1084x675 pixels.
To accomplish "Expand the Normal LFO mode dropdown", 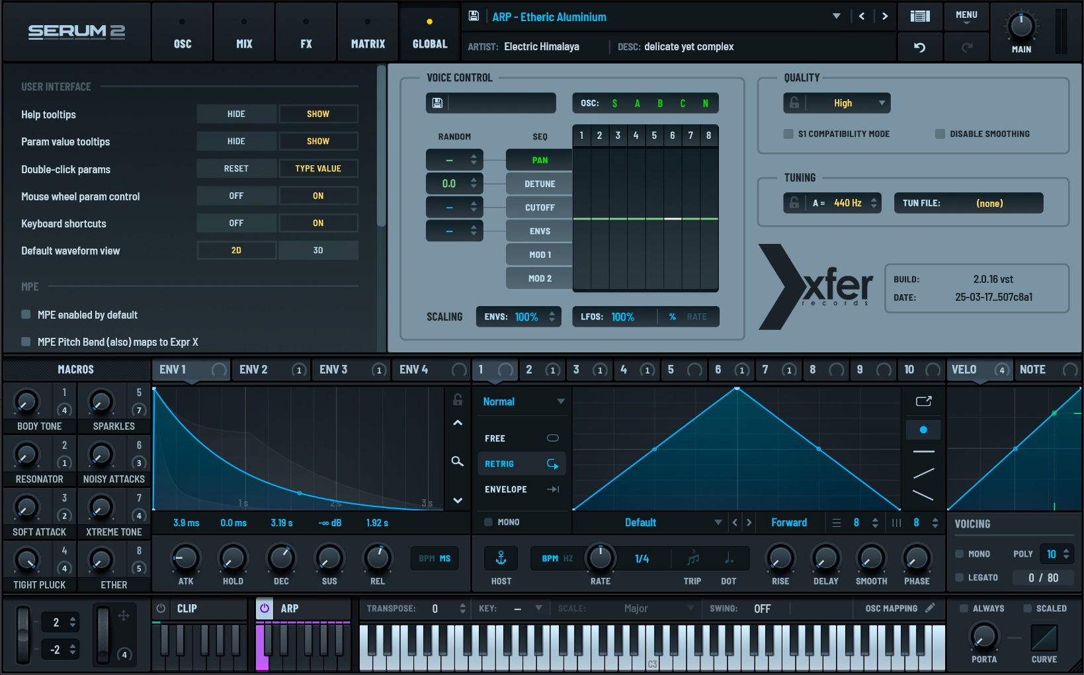I will pos(522,401).
